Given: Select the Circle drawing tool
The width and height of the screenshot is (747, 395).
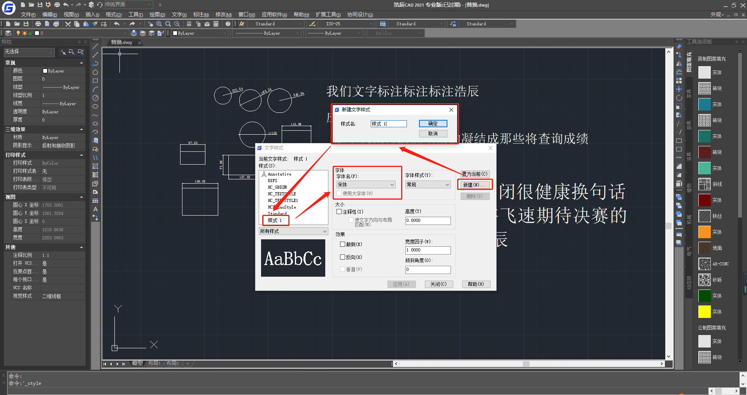Looking at the screenshot, I should pyautogui.click(x=95, y=98).
